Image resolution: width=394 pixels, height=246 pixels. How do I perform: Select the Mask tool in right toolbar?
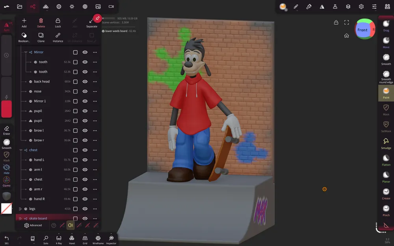(386, 110)
